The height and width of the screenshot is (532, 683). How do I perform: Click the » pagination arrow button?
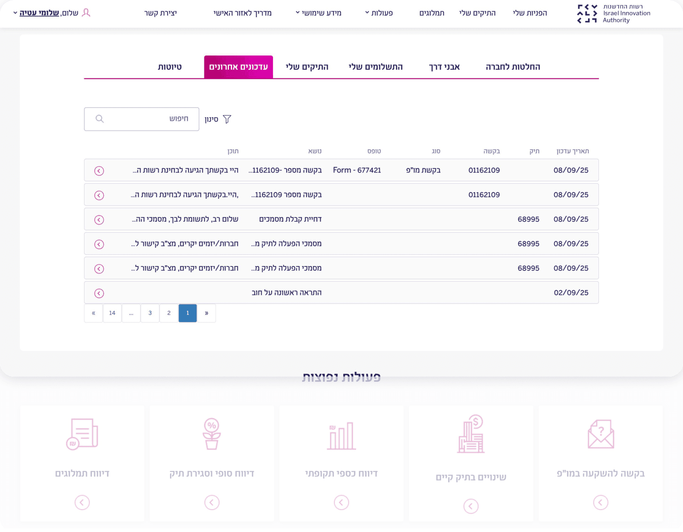pos(207,313)
